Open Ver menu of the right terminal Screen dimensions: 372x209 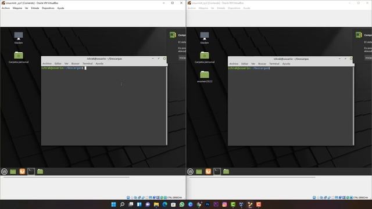253,64
